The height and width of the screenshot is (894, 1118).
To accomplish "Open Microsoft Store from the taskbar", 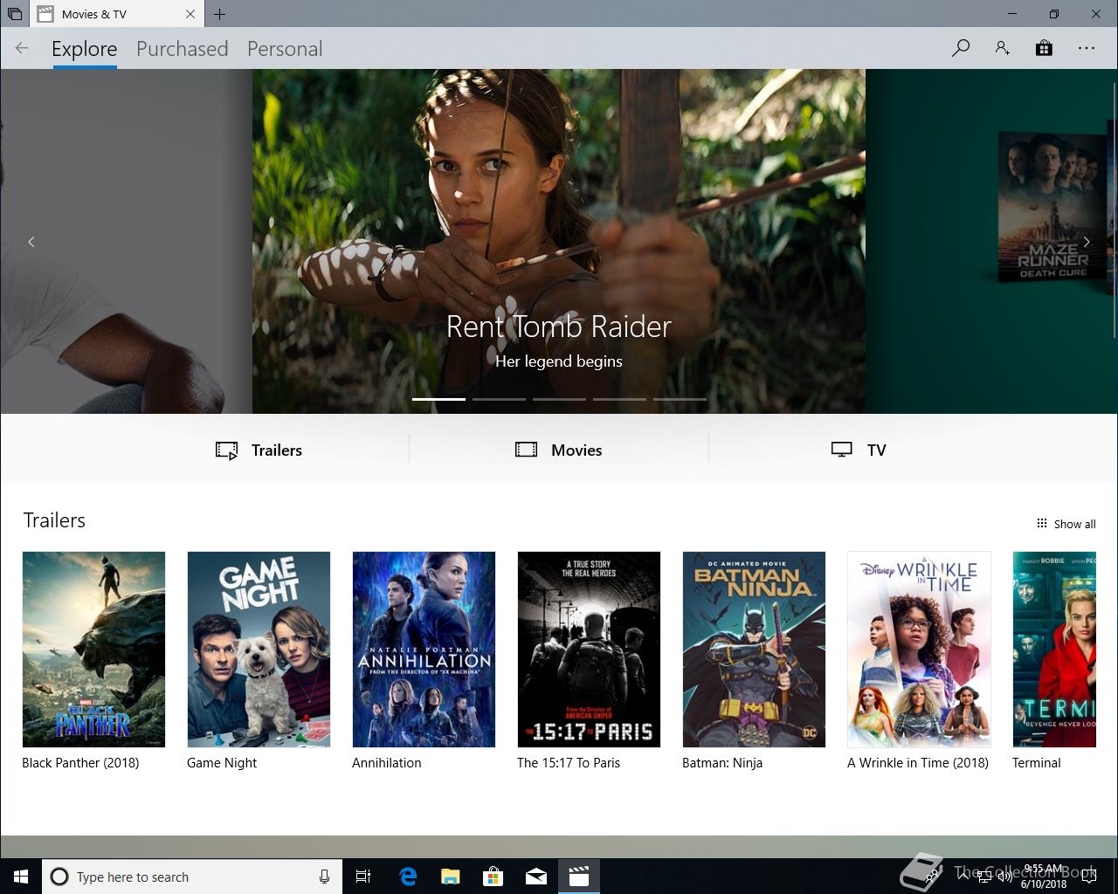I will (493, 877).
